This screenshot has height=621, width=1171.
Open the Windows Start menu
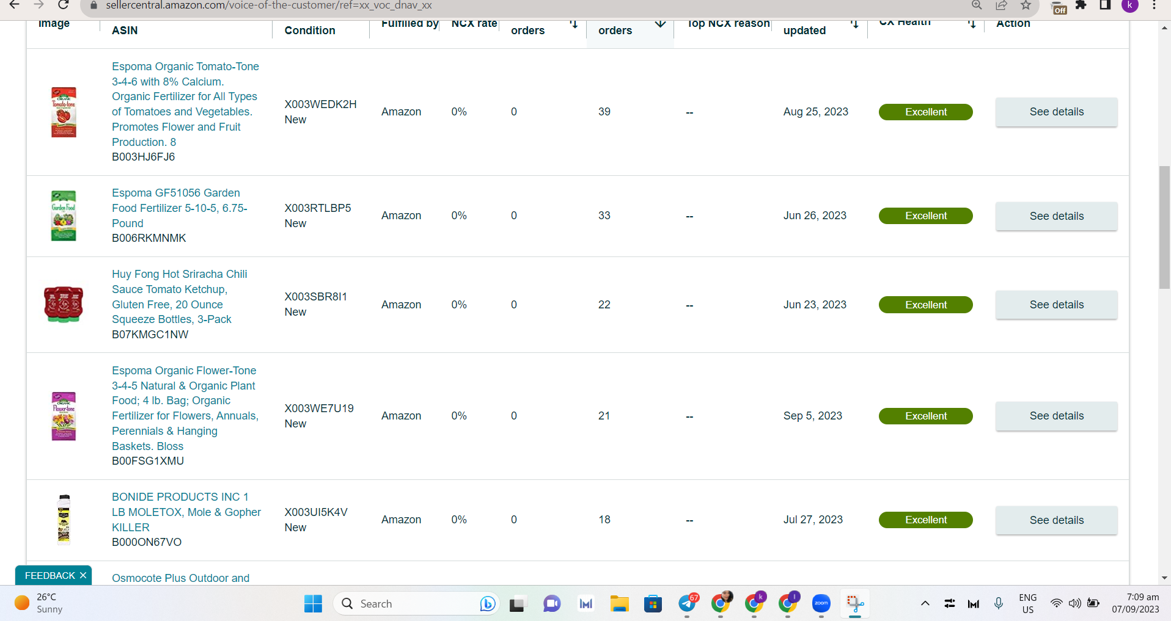pos(313,604)
